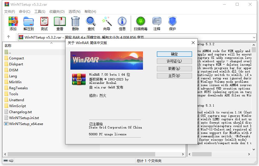This screenshot has height=166, width=259.
Task: Click the key icon in status bar
Action: [x=11, y=161]
